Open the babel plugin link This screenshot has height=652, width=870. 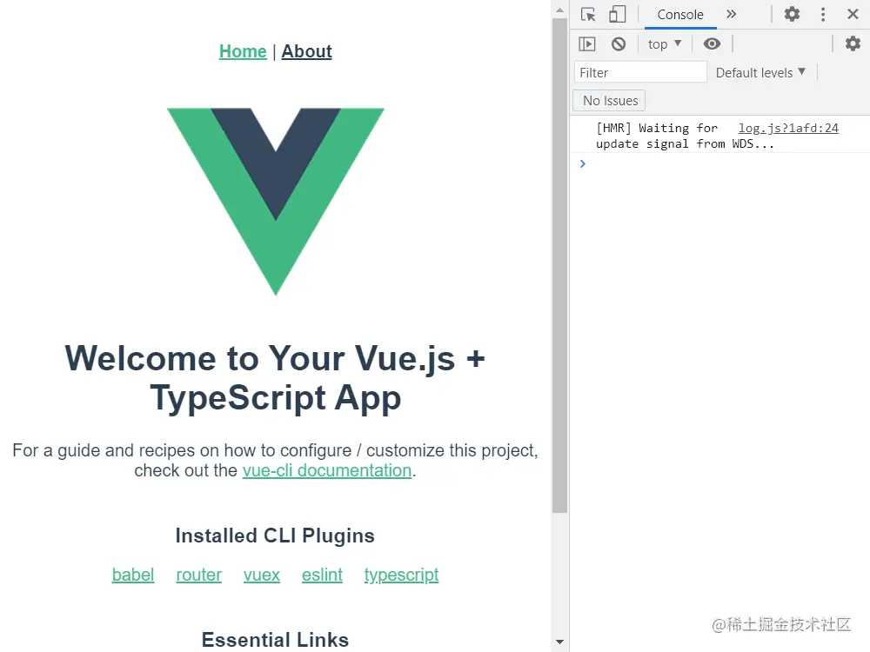pyautogui.click(x=133, y=575)
